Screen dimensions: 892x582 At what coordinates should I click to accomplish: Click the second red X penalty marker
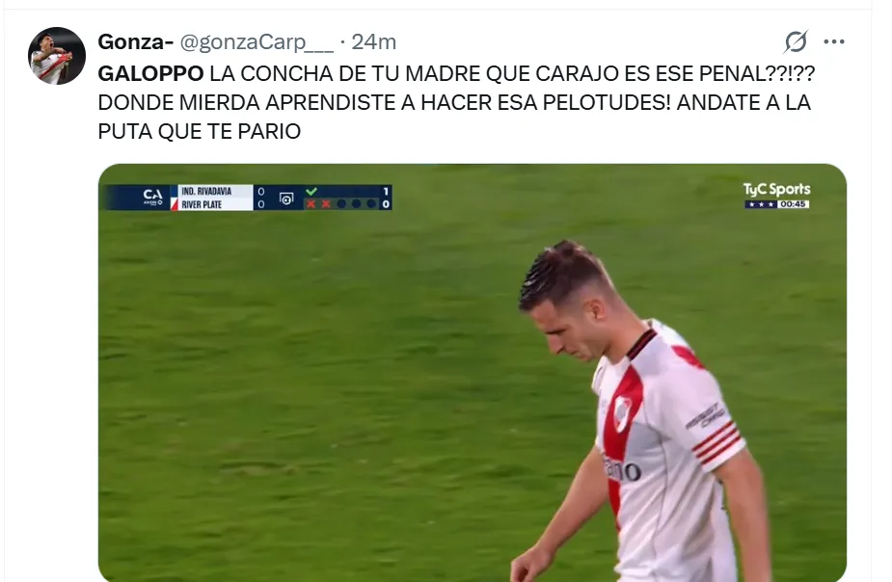pos(326,203)
